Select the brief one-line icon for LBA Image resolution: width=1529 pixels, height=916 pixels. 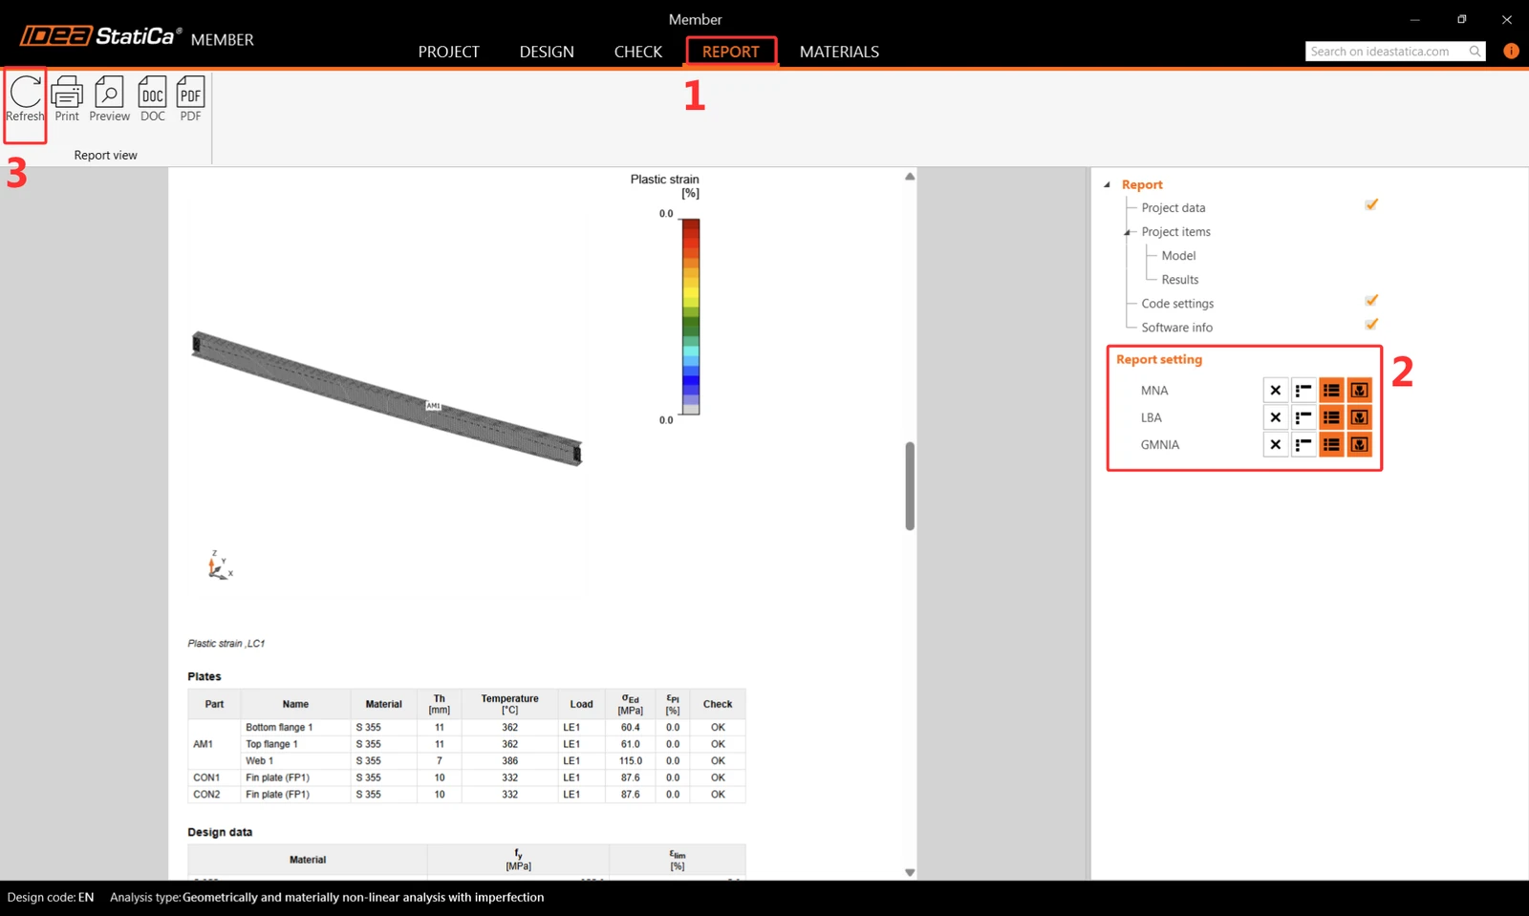coord(1303,417)
